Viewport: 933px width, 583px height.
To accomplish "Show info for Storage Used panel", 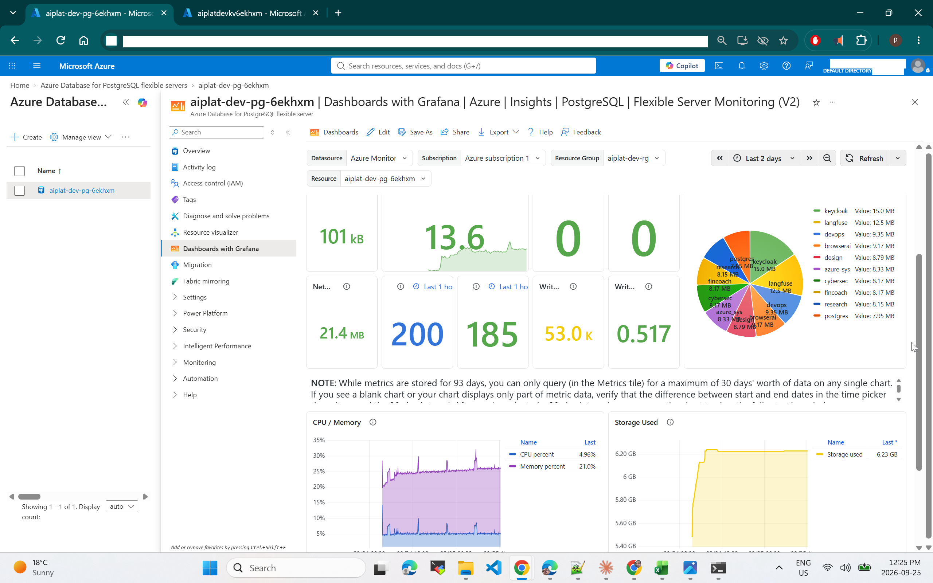I will tap(670, 422).
